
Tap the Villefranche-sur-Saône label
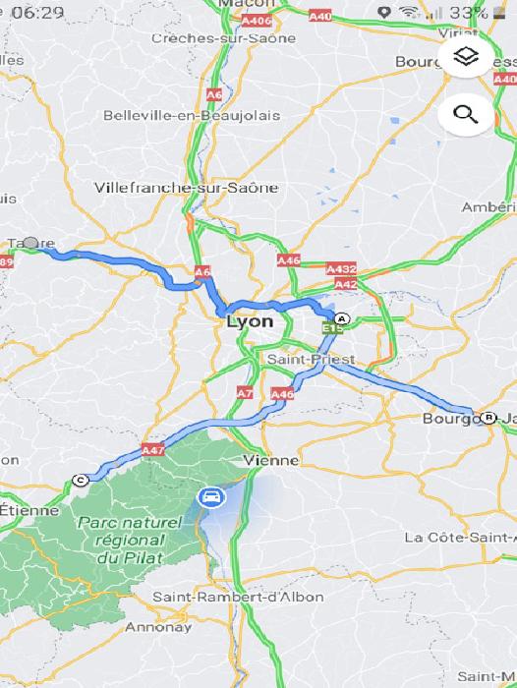click(x=187, y=188)
